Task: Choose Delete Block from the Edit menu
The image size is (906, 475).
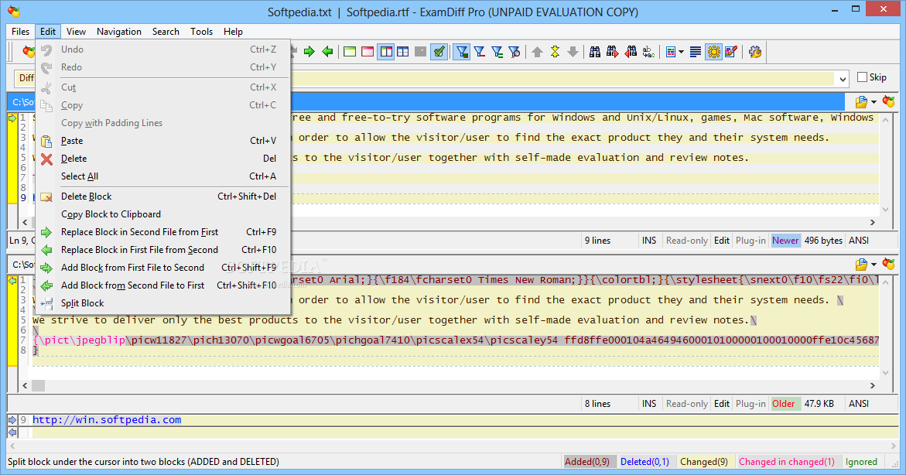Action: click(162, 196)
